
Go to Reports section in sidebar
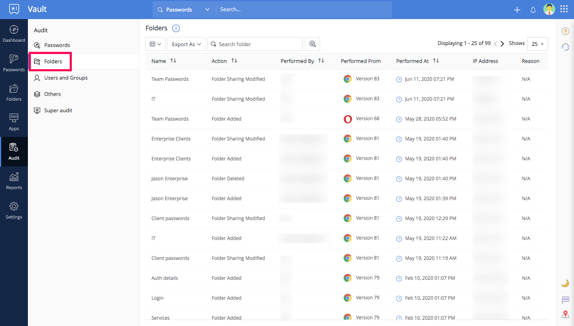click(x=14, y=181)
